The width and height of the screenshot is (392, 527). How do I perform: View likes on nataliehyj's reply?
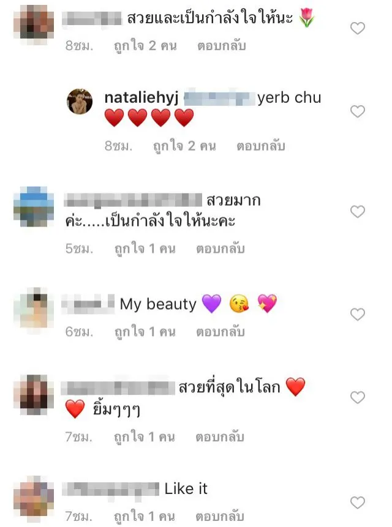click(x=184, y=146)
